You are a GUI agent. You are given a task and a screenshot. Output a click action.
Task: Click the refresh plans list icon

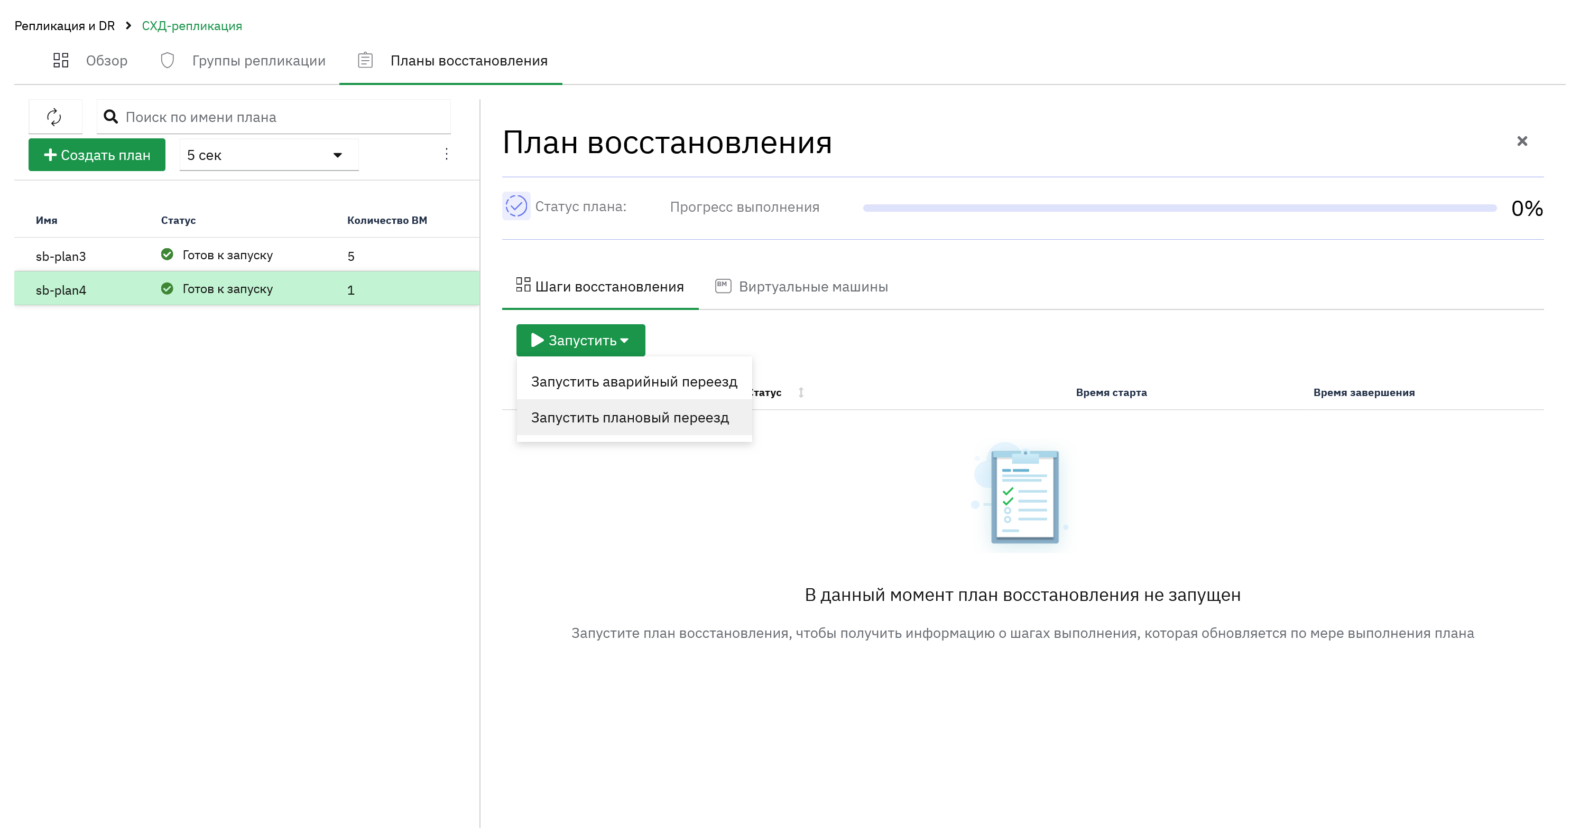point(54,117)
